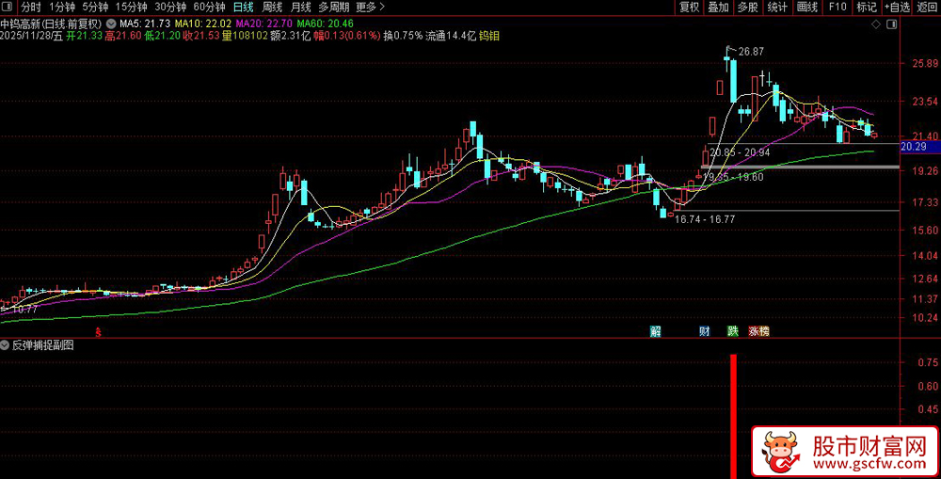Image resolution: width=941 pixels, height=479 pixels.
Task: Switch to the 分时 tab
Action: (30, 8)
